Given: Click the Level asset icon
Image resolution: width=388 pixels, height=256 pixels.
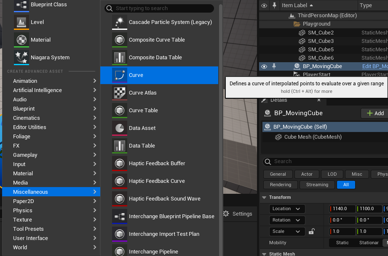Looking at the screenshot, I should tap(21, 22).
